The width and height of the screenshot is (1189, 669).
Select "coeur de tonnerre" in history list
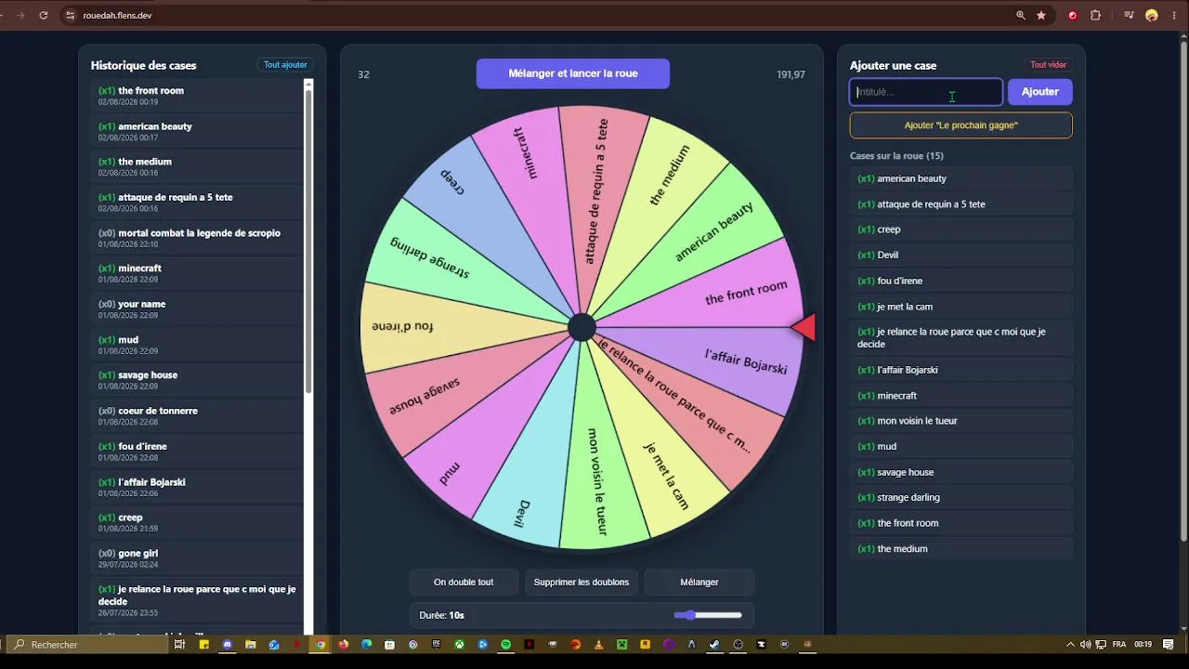197,416
